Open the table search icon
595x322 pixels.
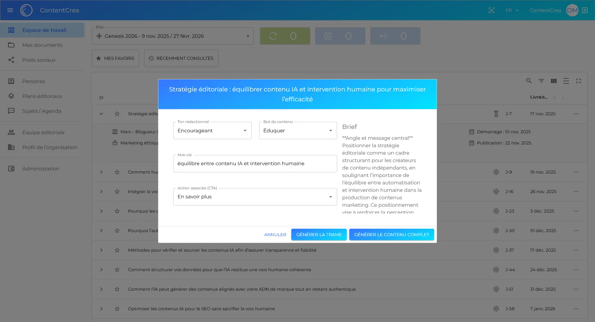tap(529, 81)
